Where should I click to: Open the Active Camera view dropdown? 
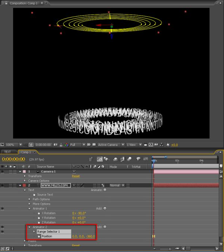(x=111, y=145)
